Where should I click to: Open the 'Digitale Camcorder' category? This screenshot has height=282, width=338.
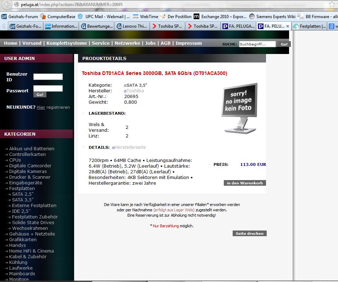(31, 166)
